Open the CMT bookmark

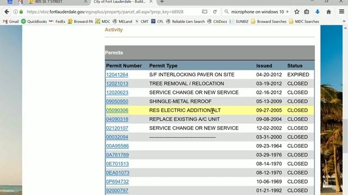[x=141, y=22]
